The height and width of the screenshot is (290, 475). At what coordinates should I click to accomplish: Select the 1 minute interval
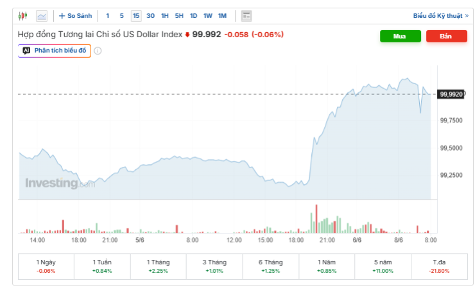coord(108,16)
